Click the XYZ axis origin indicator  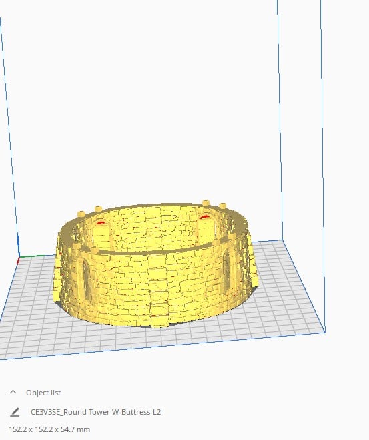pyautogui.click(x=19, y=257)
